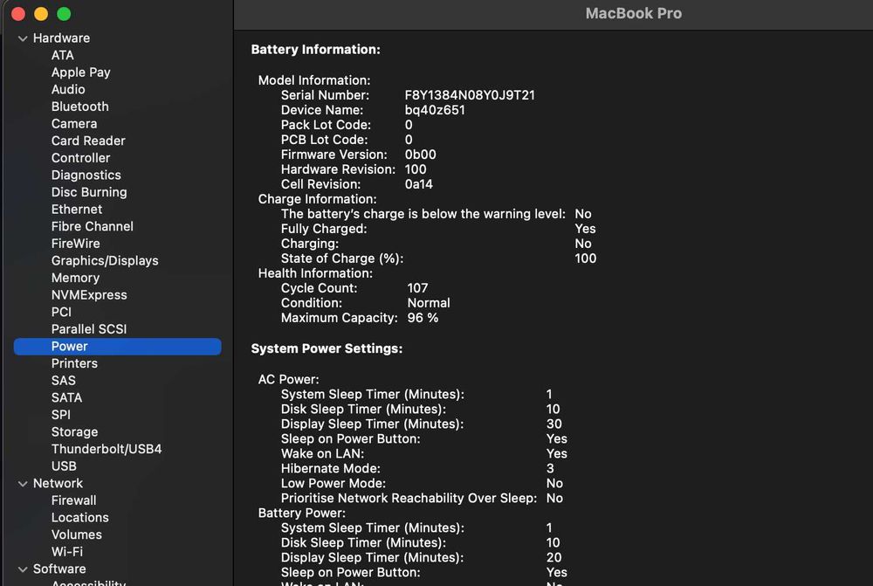This screenshot has width=873, height=586.
Task: Click the Software category label
Action: click(x=59, y=569)
